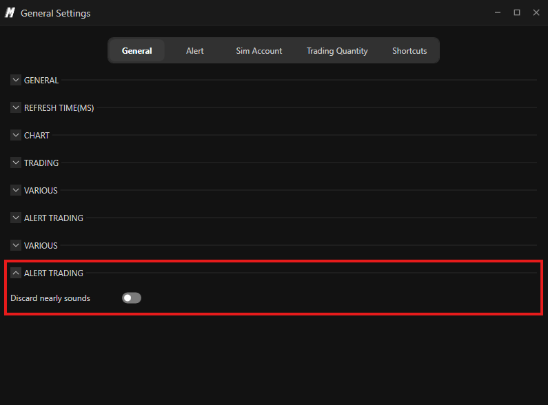
Task: Expand the CHART section chevron
Action: pos(16,135)
